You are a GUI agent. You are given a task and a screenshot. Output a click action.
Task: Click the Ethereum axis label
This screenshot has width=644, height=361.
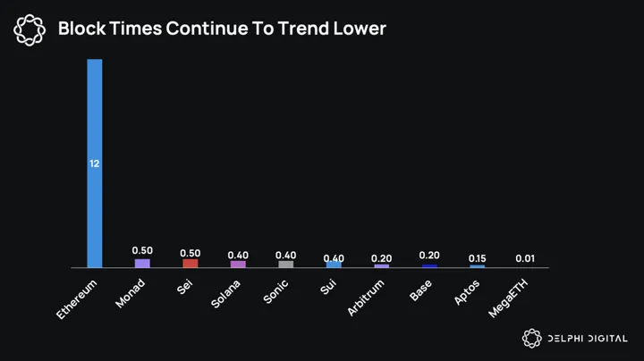click(x=77, y=299)
